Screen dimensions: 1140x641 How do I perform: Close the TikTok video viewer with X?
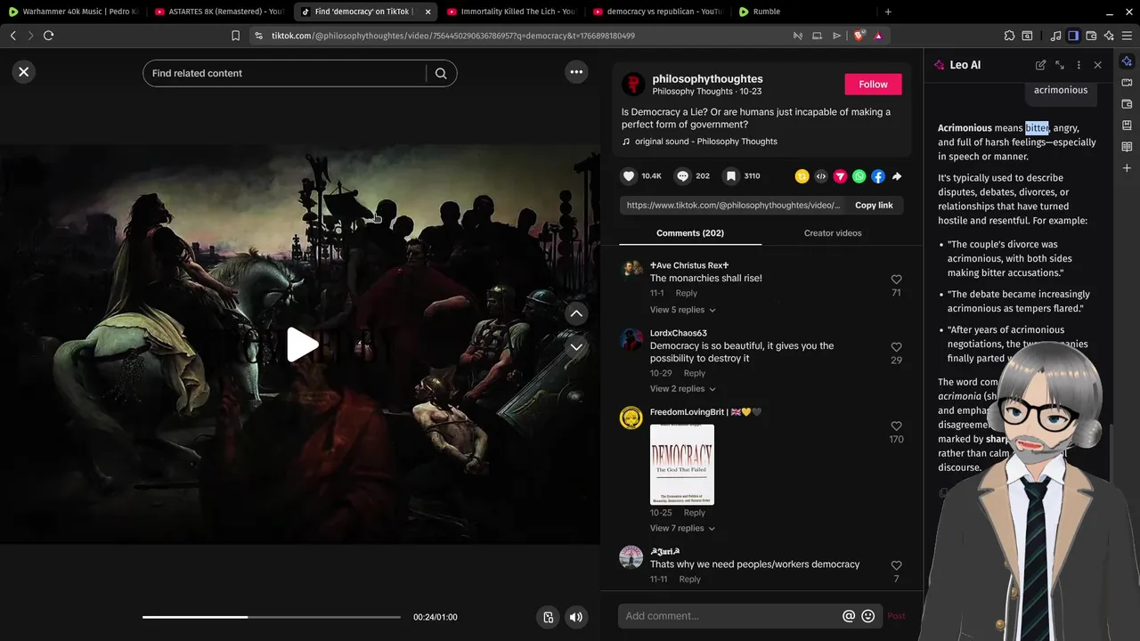24,72
